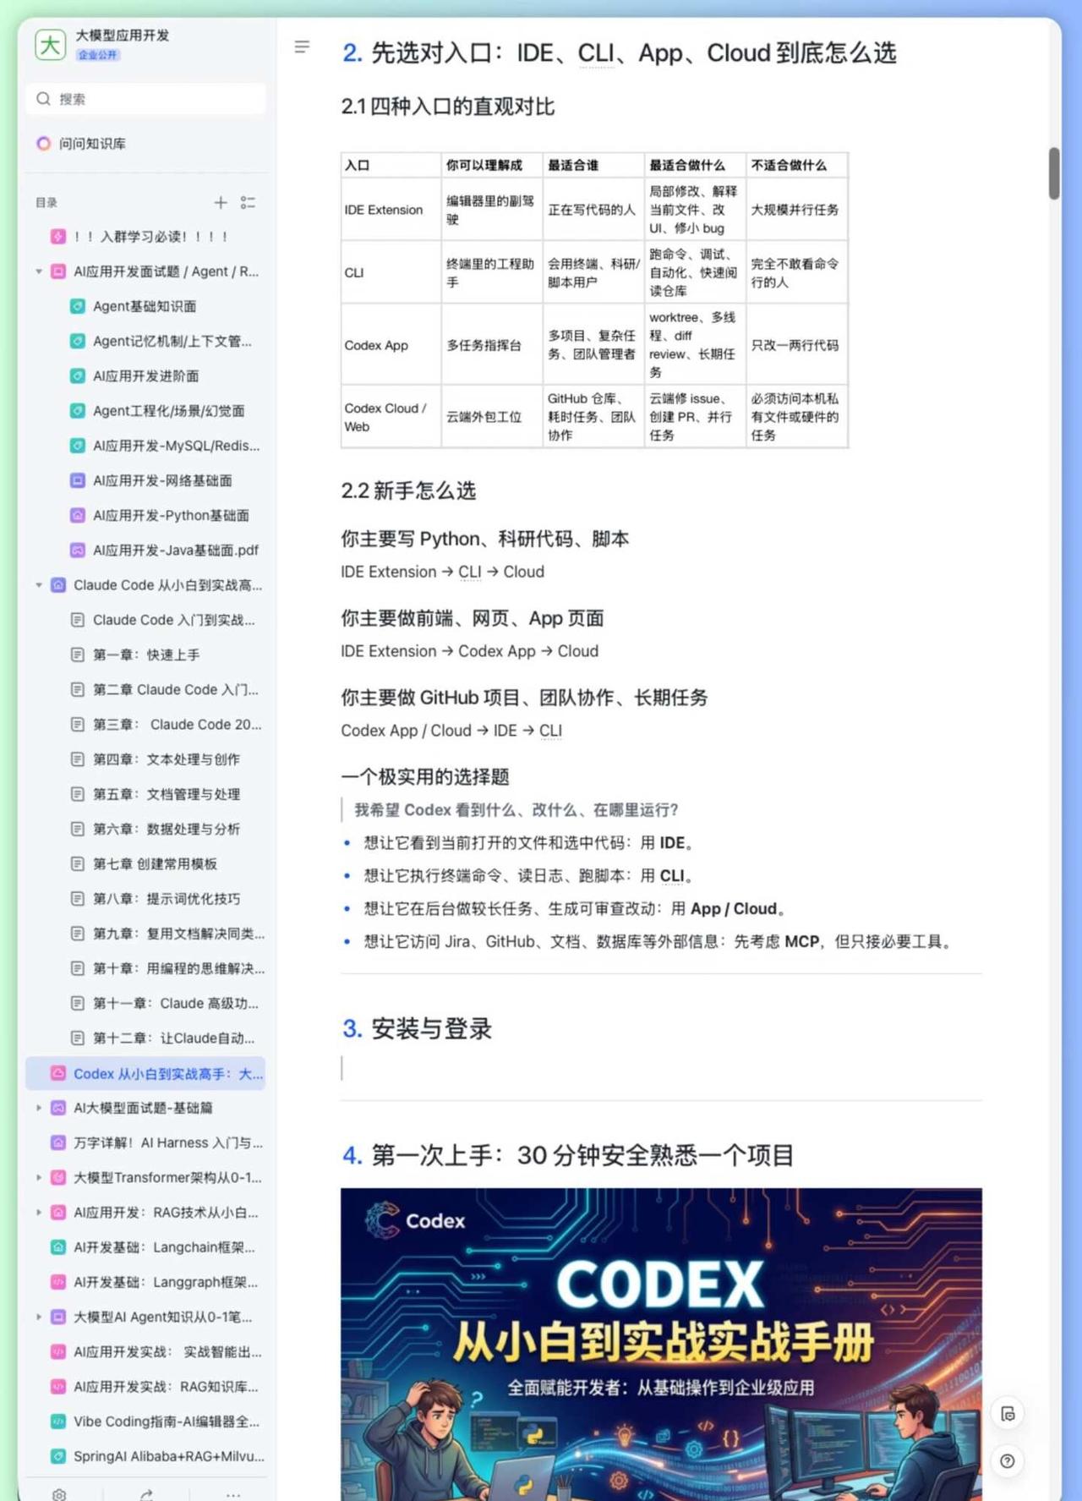Image resolution: width=1082 pixels, height=1501 pixels.
Task: Open AI应用开发-MySQL/Redis document
Action: [x=176, y=446]
